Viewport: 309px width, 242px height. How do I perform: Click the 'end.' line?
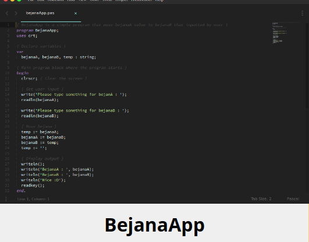[x=21, y=191]
